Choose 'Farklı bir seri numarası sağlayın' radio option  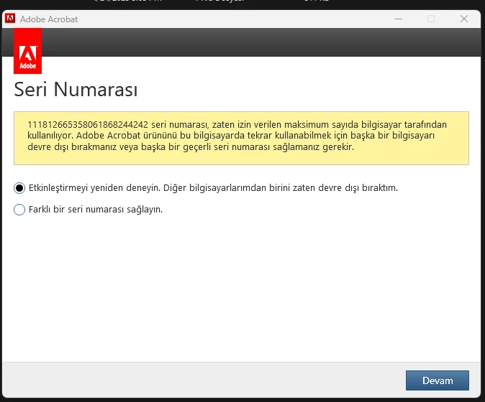click(x=19, y=210)
